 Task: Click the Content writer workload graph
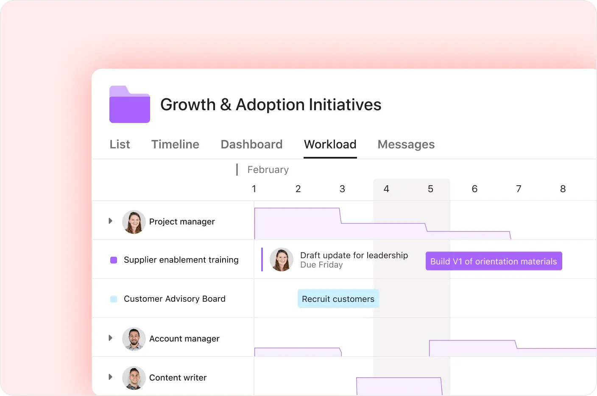click(x=399, y=386)
